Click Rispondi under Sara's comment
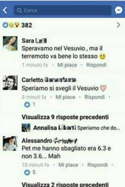 pos(96,65)
